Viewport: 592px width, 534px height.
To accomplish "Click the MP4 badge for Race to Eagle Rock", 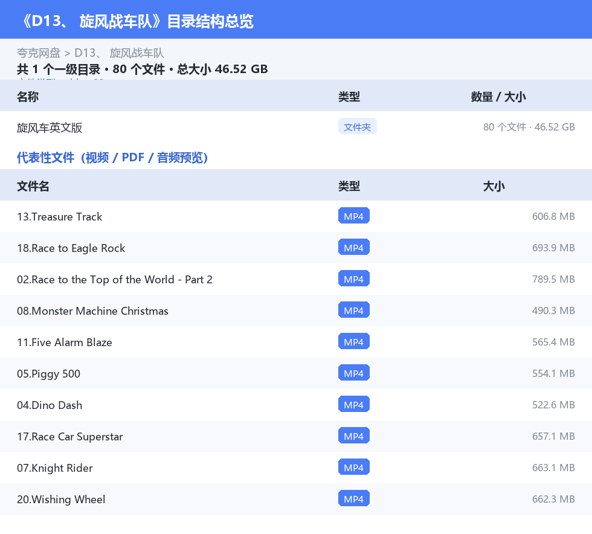I will (354, 247).
